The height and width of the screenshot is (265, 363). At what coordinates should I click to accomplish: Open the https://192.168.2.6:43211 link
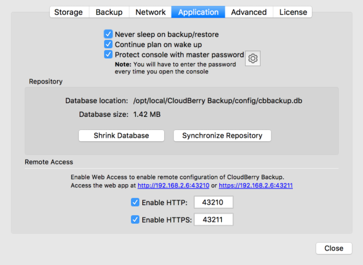256,186
